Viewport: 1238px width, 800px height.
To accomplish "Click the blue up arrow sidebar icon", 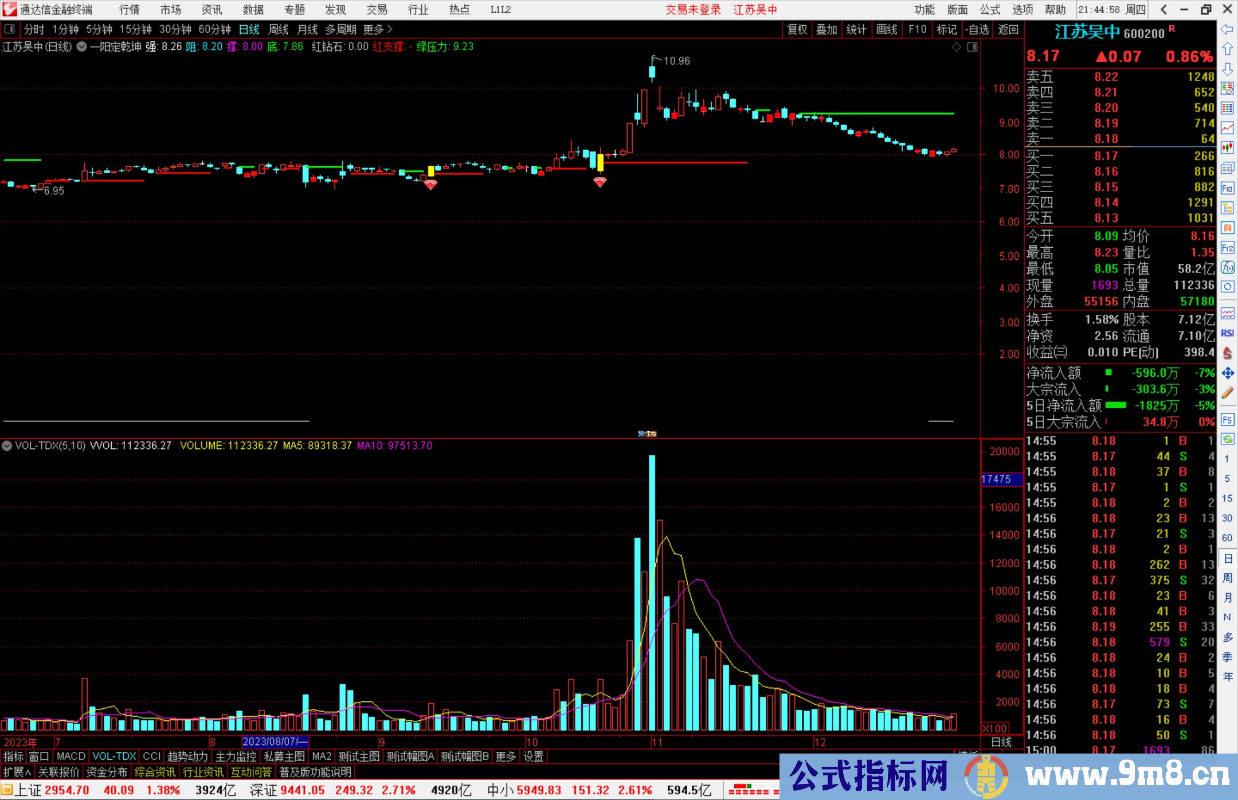I will [x=1227, y=49].
